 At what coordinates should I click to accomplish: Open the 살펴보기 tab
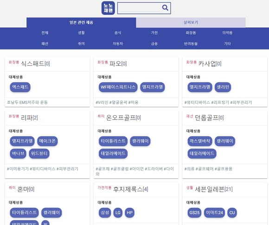coord(191,22)
